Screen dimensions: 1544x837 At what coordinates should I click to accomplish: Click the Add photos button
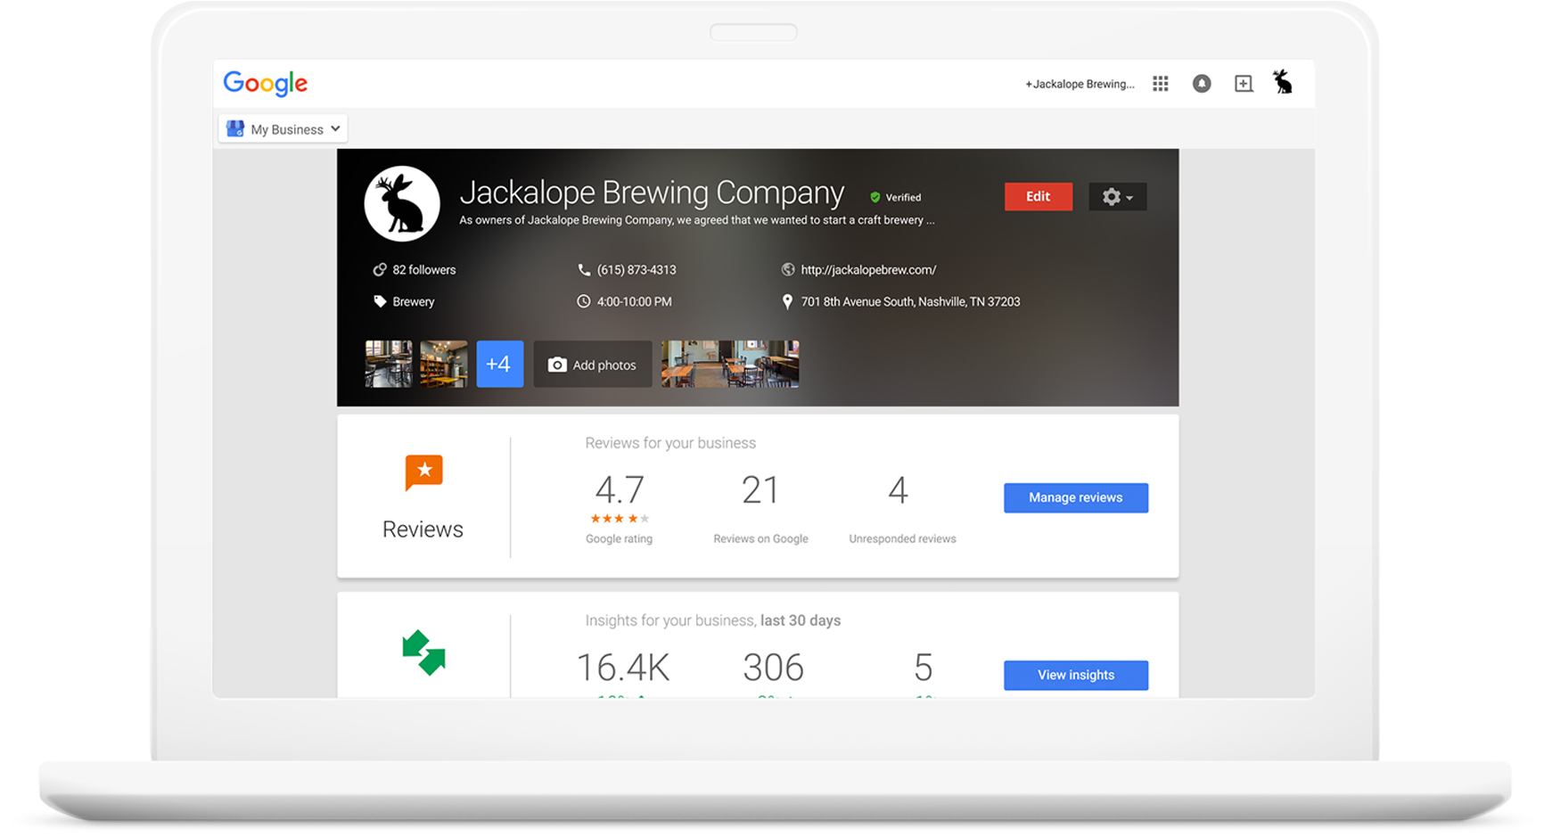(x=593, y=364)
